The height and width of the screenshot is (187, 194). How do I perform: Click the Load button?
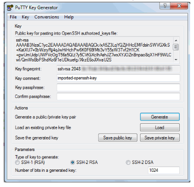[160, 127]
